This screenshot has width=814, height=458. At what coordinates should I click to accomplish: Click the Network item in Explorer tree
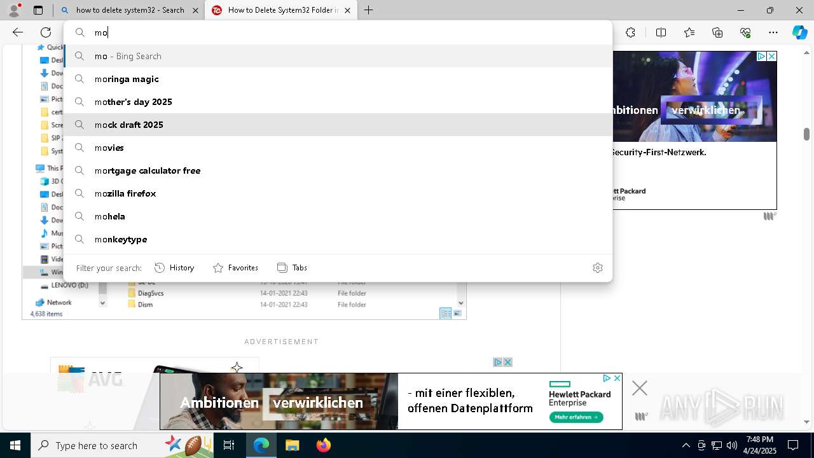(x=53, y=303)
